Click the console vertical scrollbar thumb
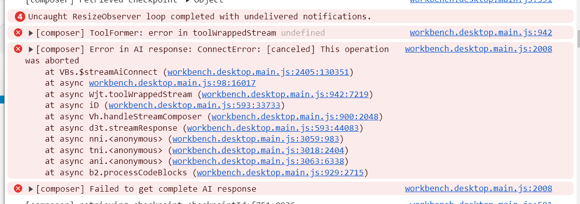The width and height of the screenshot is (580, 204). tap(578, 39)
